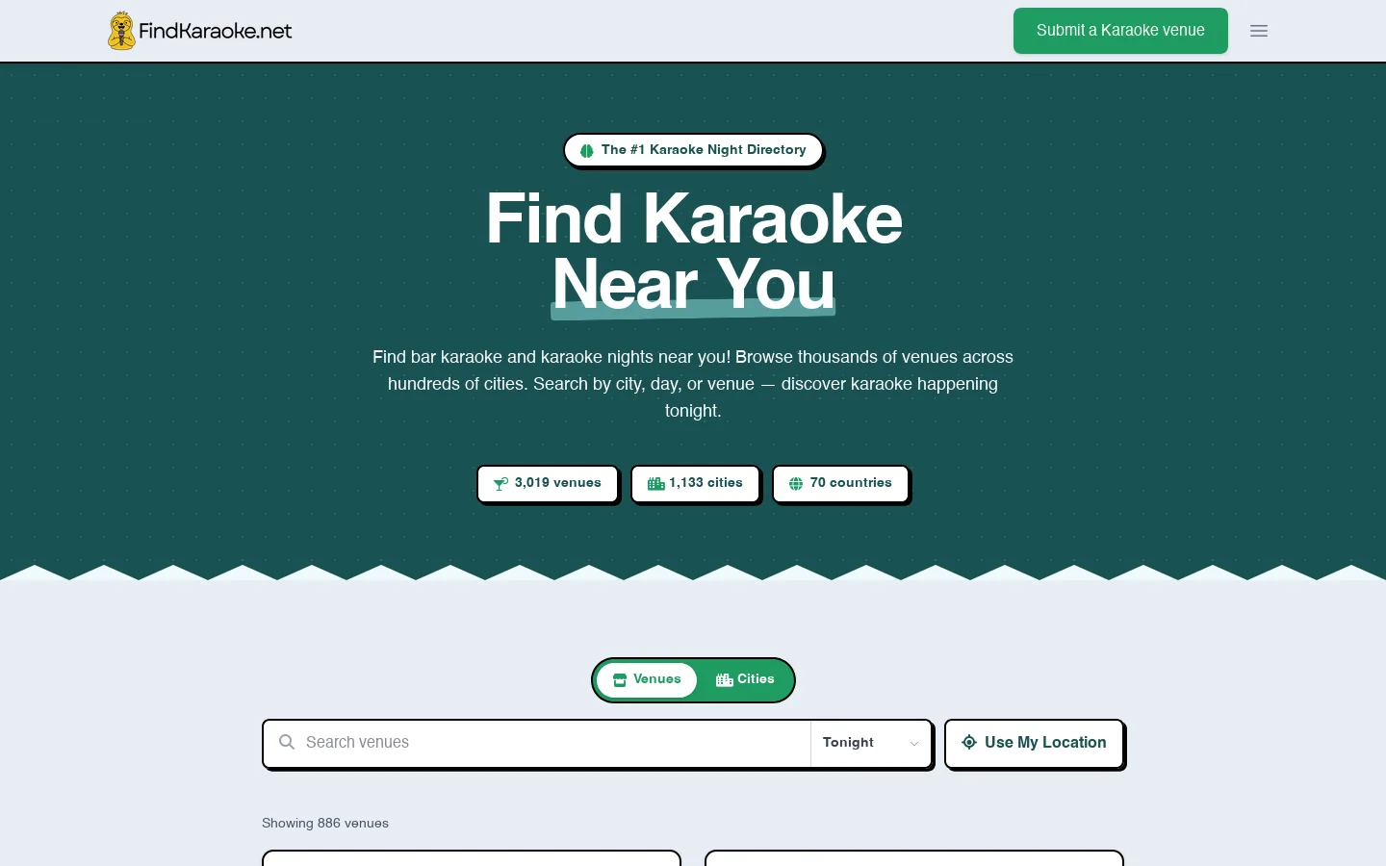Click the globe icon beside 70 countries

pyautogui.click(x=796, y=484)
